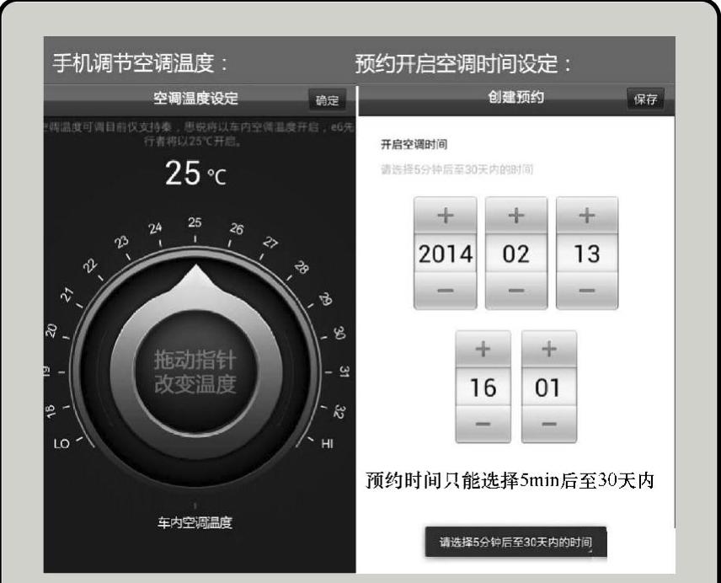Increase the hour value 16
721x583 pixels.
(483, 349)
